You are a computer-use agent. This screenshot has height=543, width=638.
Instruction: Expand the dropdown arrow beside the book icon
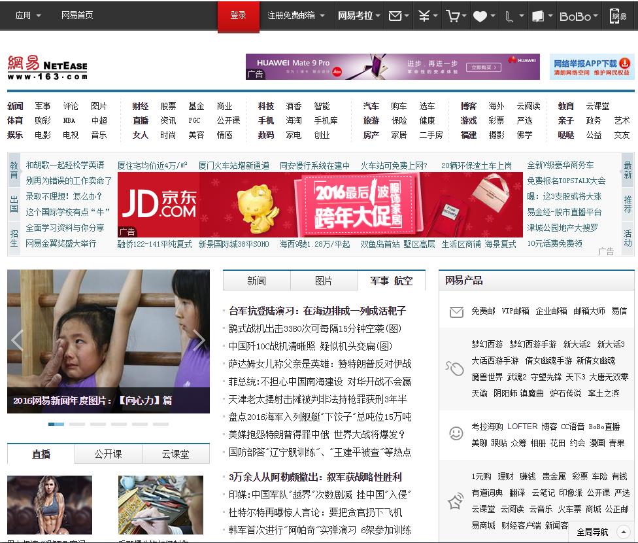tap(550, 16)
